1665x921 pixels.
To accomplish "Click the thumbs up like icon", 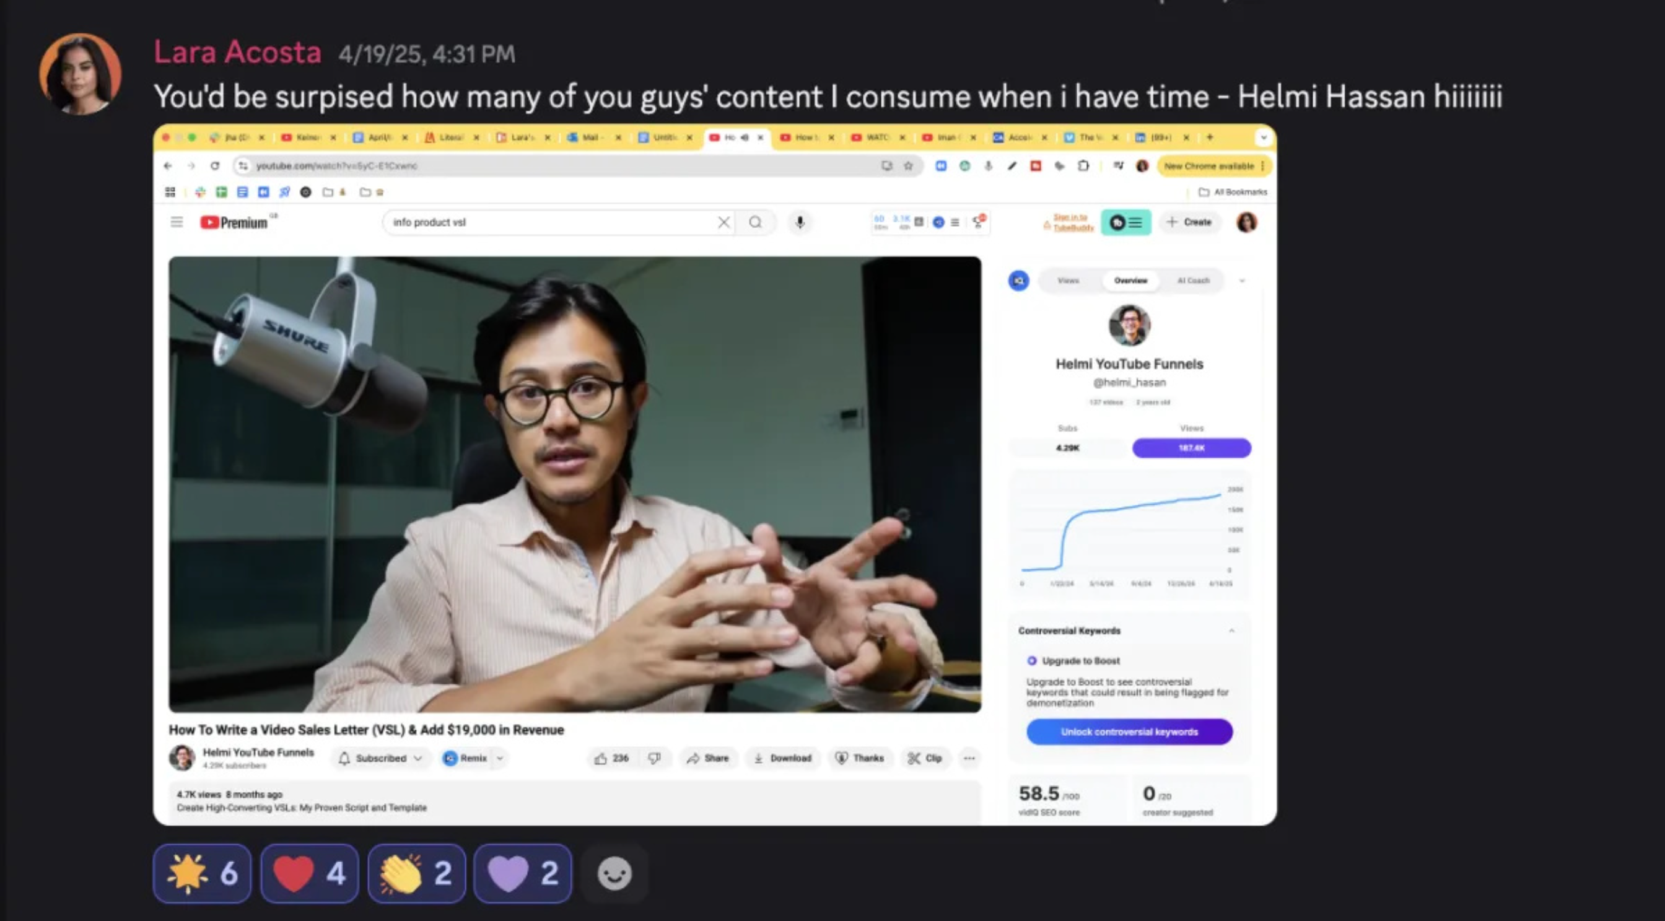I will (601, 758).
